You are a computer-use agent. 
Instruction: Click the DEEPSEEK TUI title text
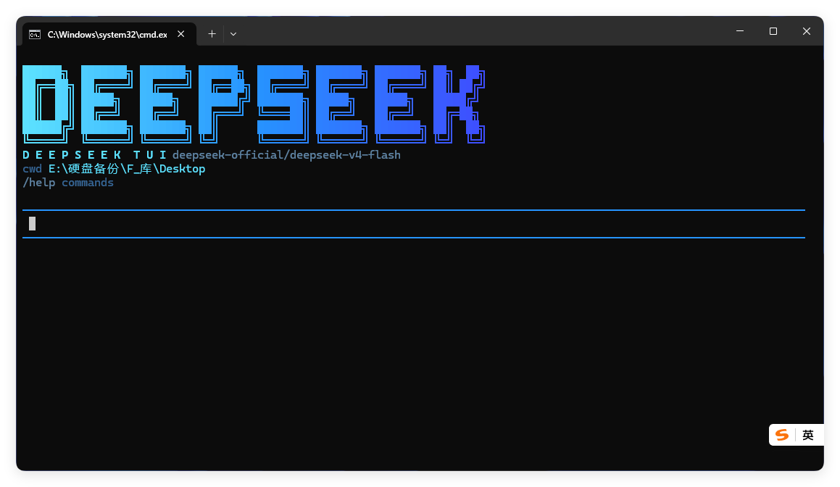click(x=94, y=155)
